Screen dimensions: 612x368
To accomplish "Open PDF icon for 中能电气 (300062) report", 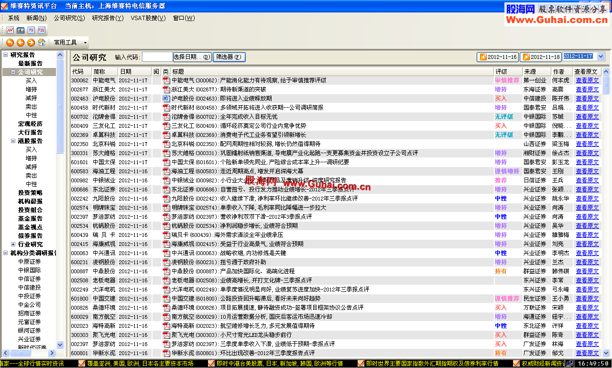I will point(166,80).
